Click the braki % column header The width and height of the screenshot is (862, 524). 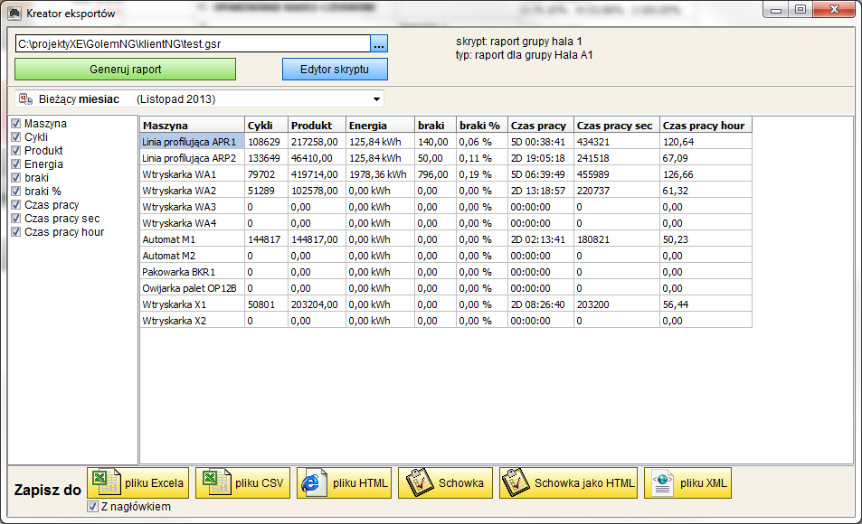pyautogui.click(x=481, y=126)
